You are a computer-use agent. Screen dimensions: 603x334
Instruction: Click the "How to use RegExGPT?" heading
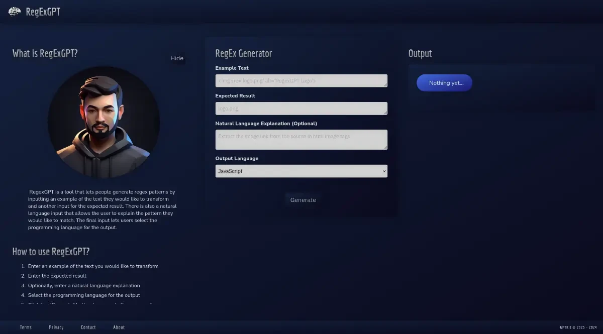(x=51, y=252)
